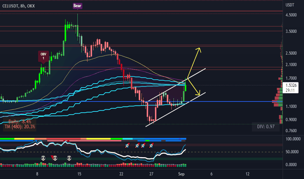Click the panda icon with red triangle

click(55, 158)
